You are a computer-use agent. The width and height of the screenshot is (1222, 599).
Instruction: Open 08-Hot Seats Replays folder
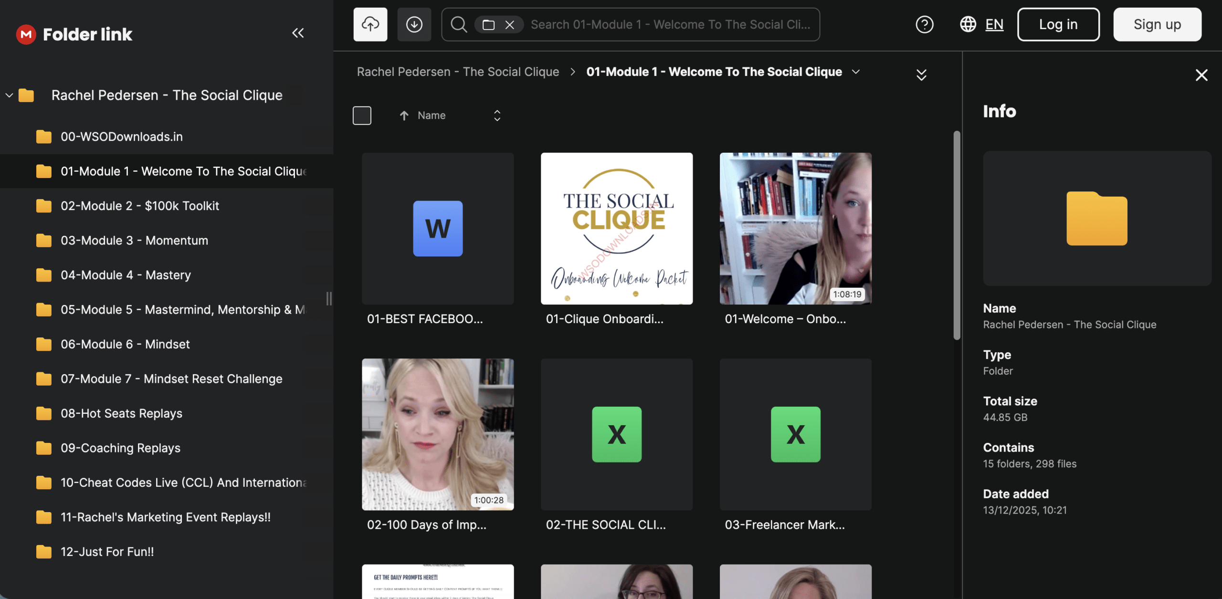click(121, 413)
